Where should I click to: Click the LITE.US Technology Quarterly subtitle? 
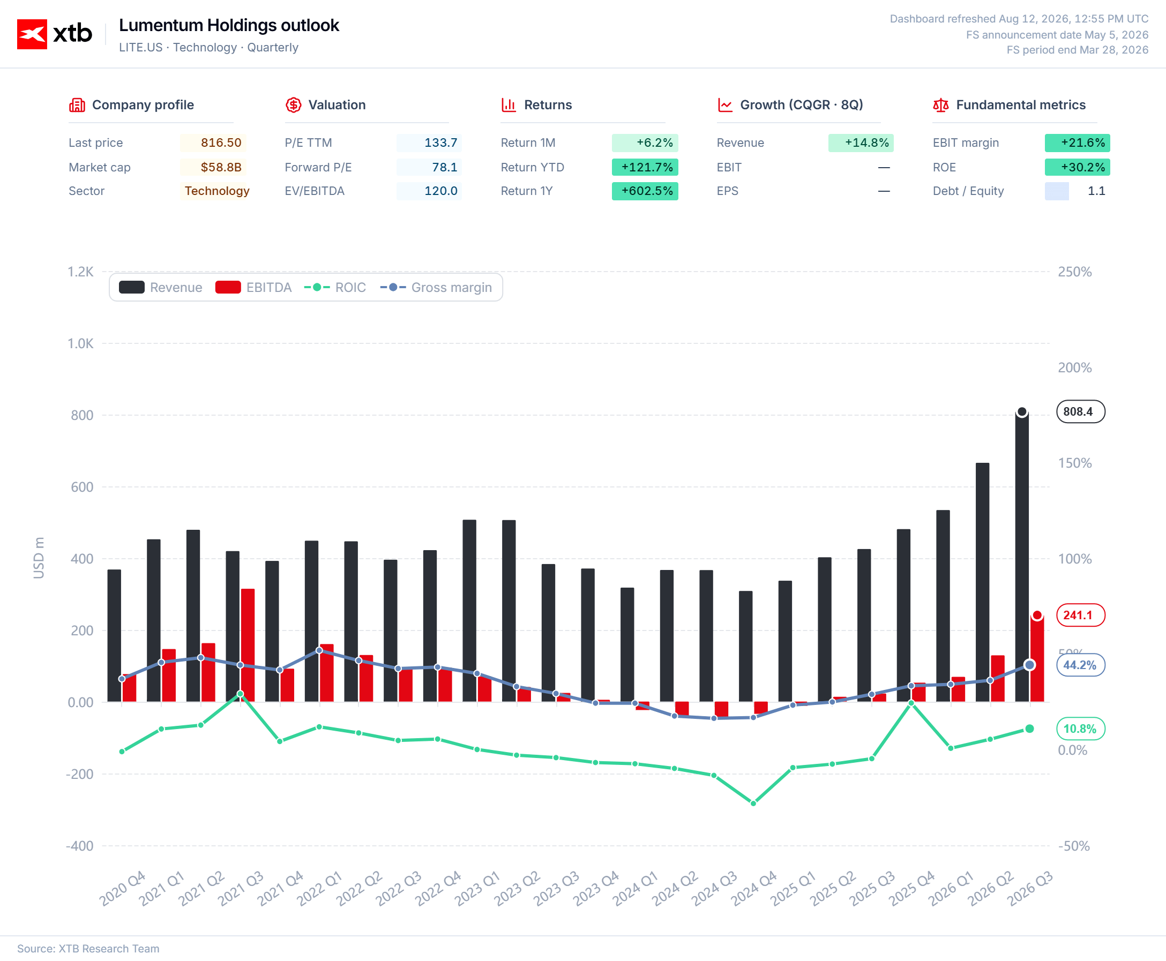[209, 48]
